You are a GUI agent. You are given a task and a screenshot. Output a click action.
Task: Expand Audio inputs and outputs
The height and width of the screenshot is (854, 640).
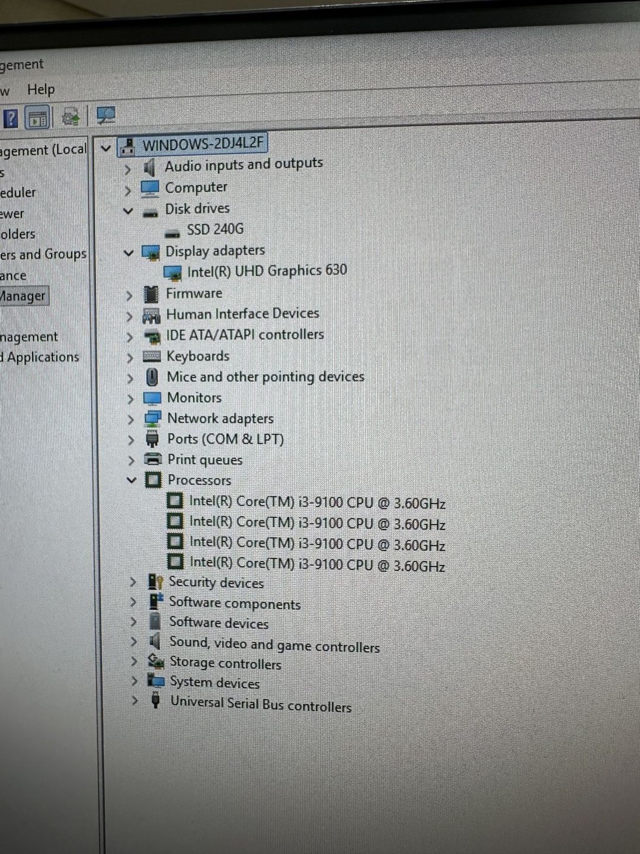(127, 170)
